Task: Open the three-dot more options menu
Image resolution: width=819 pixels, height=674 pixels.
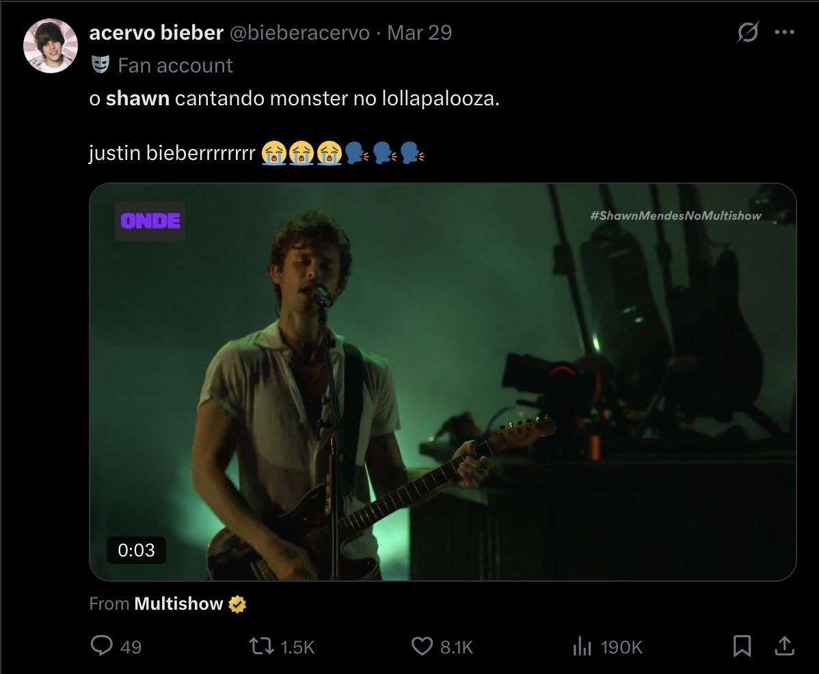Action: point(785,32)
